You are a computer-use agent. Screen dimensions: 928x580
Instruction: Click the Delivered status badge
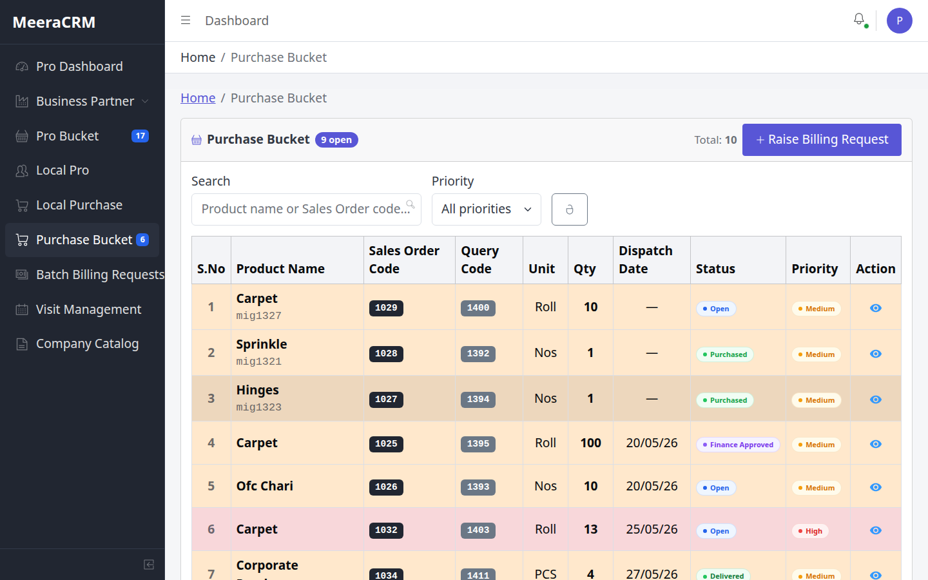click(x=723, y=575)
